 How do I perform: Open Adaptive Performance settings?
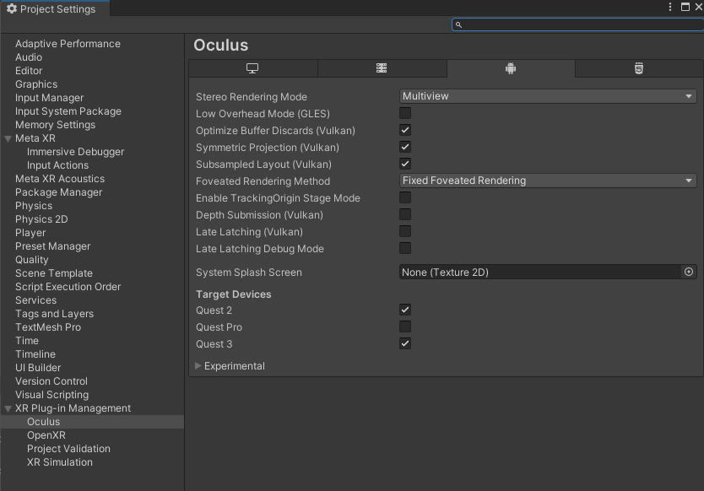68,44
